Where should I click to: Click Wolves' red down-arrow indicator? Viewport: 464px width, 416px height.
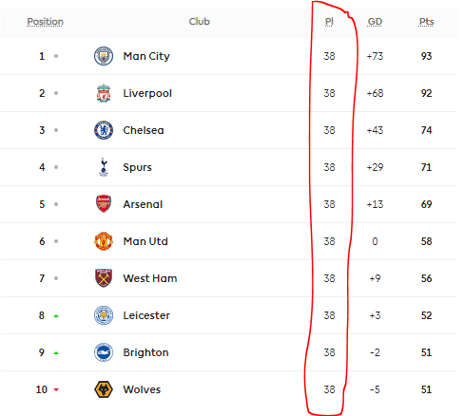point(56,389)
